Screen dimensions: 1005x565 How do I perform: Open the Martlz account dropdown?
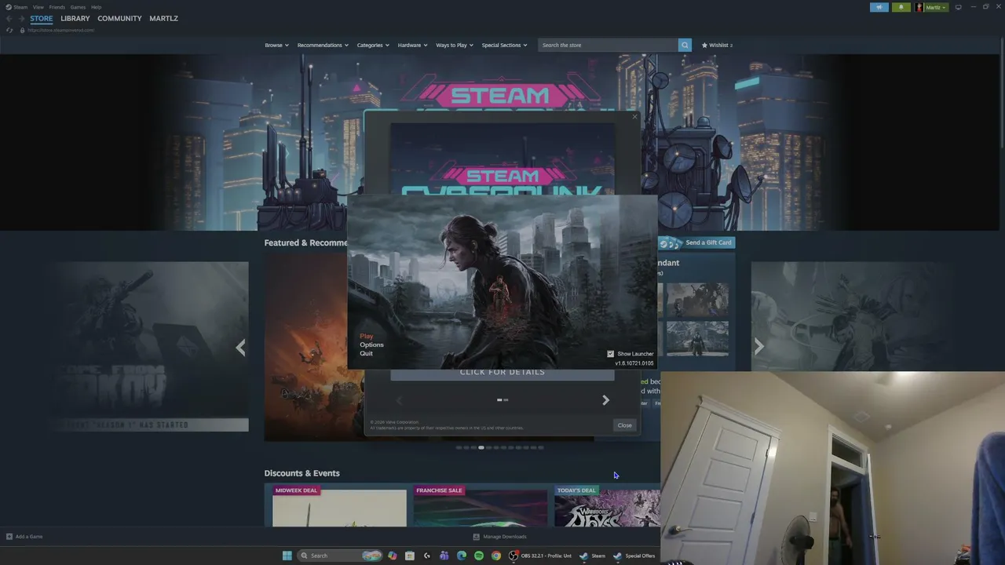point(931,7)
